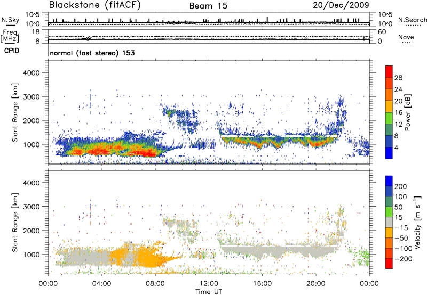This screenshot has width=427, height=295.
Task: Click the velocity panel Slant Range label
Action: [x=15, y=223]
